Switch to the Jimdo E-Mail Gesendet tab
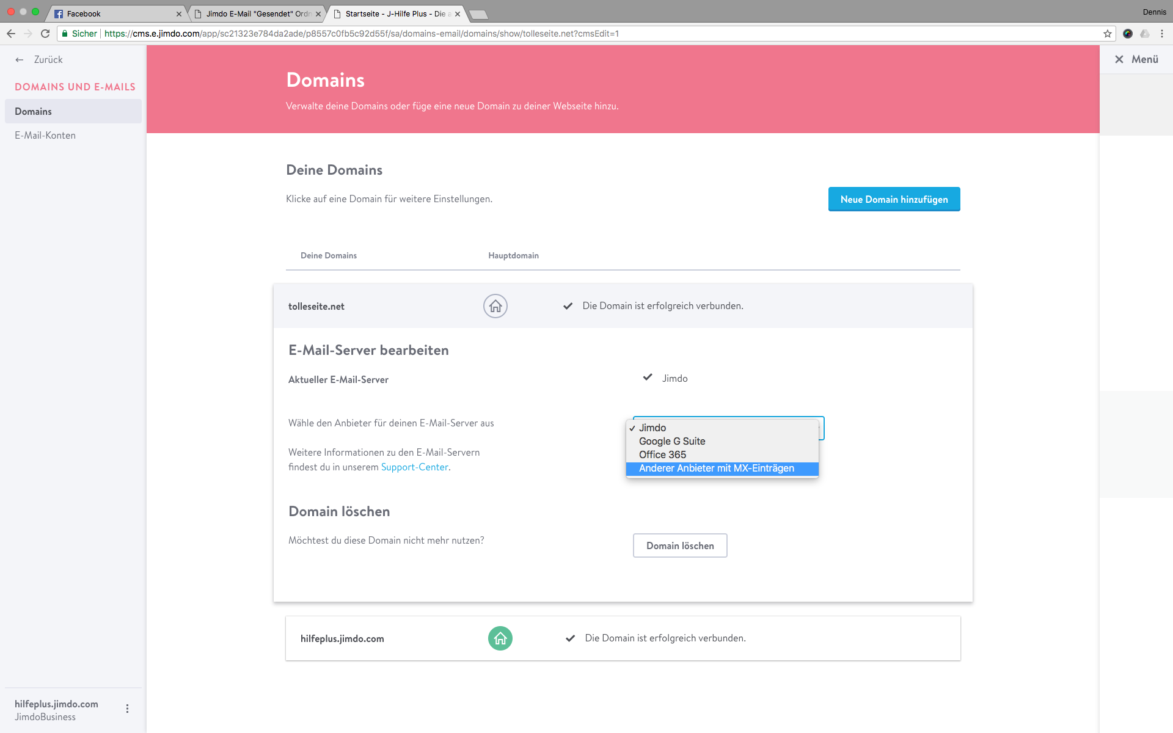The image size is (1173, 733). click(257, 13)
